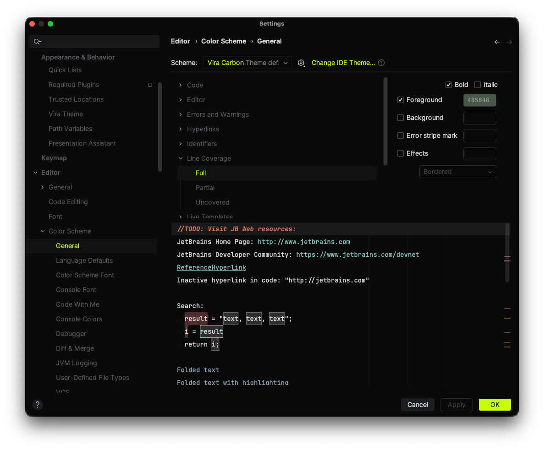Screen dimensions: 544x450
Task: Select Appearance & Behavior in sidebar
Action: pyautogui.click(x=78, y=57)
